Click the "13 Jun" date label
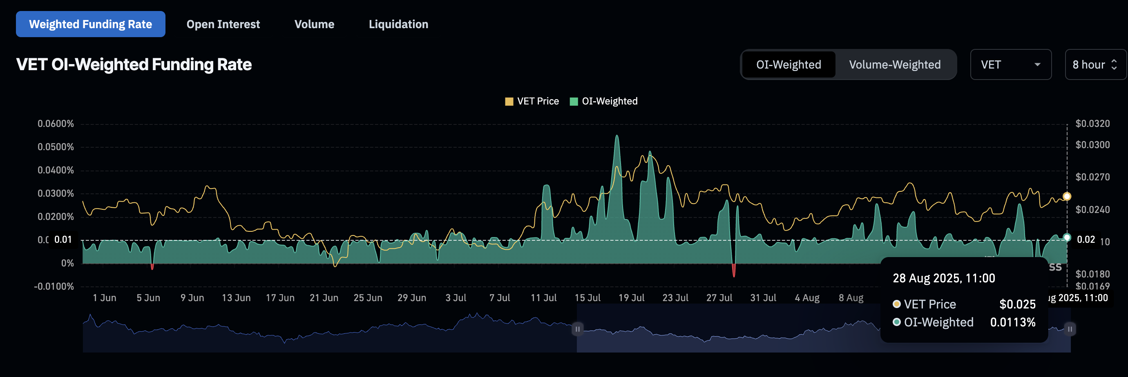The width and height of the screenshot is (1128, 377). 237,298
